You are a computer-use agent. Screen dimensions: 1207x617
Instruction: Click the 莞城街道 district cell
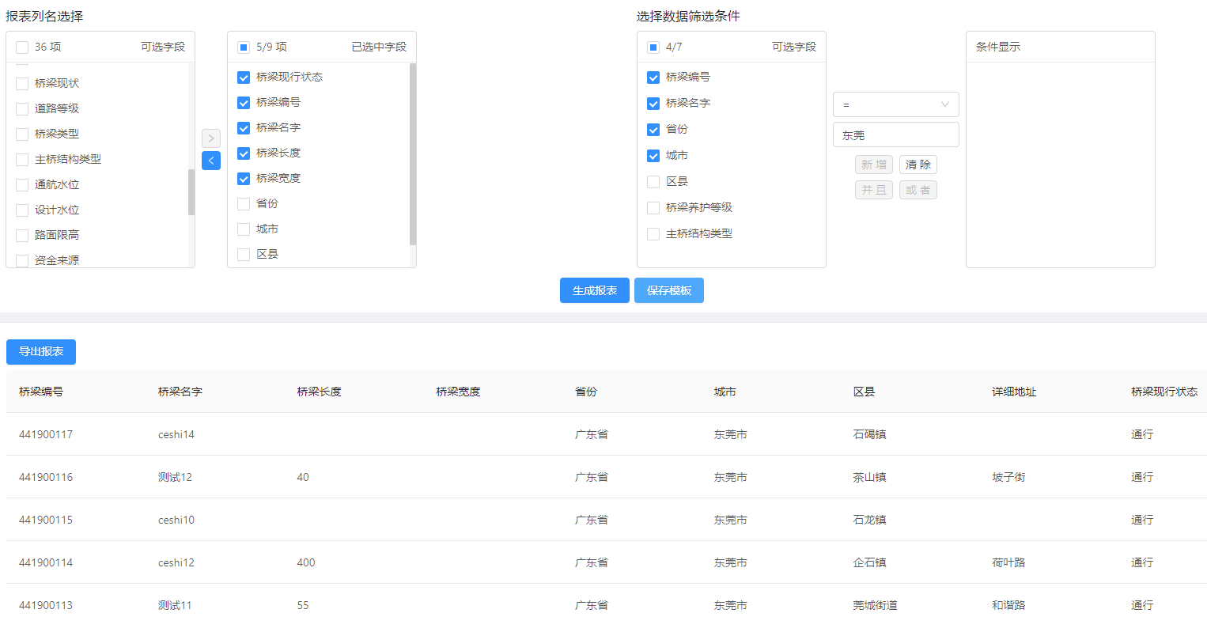876,605
